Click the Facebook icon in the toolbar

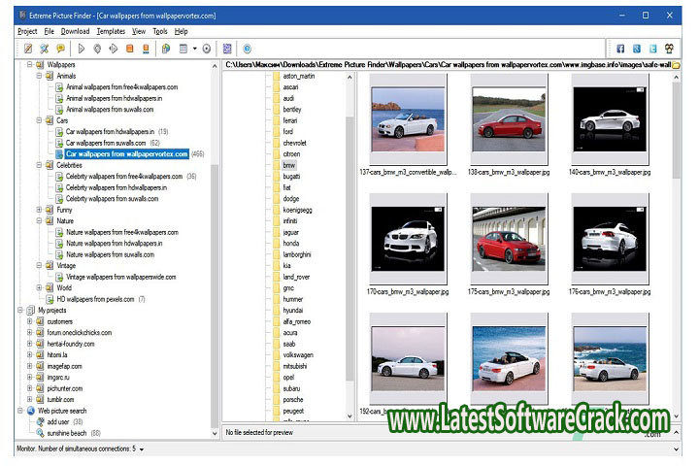coord(620,49)
